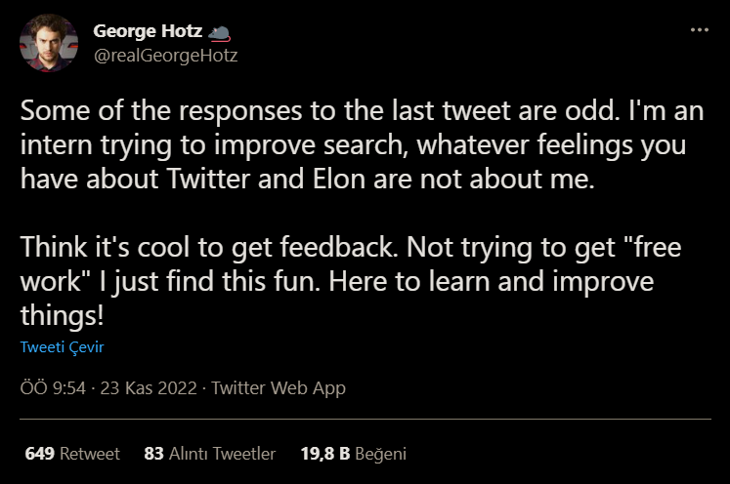Image resolution: width=730 pixels, height=484 pixels.
Task: Open the Twitter Web App source link
Action: click(x=278, y=388)
